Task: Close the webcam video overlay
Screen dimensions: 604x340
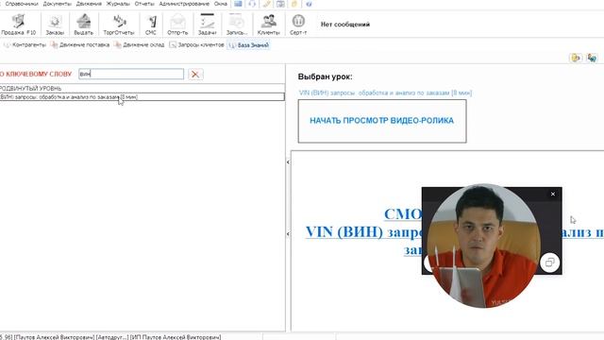Action: (x=553, y=194)
